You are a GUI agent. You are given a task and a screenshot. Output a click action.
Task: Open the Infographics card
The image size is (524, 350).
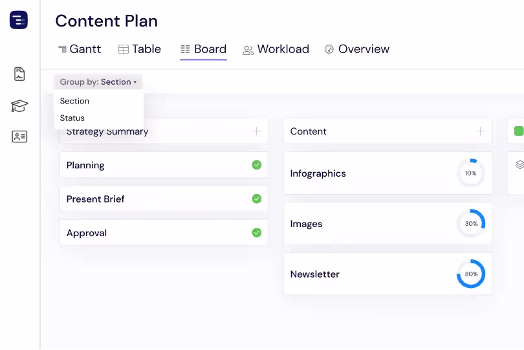tap(388, 173)
